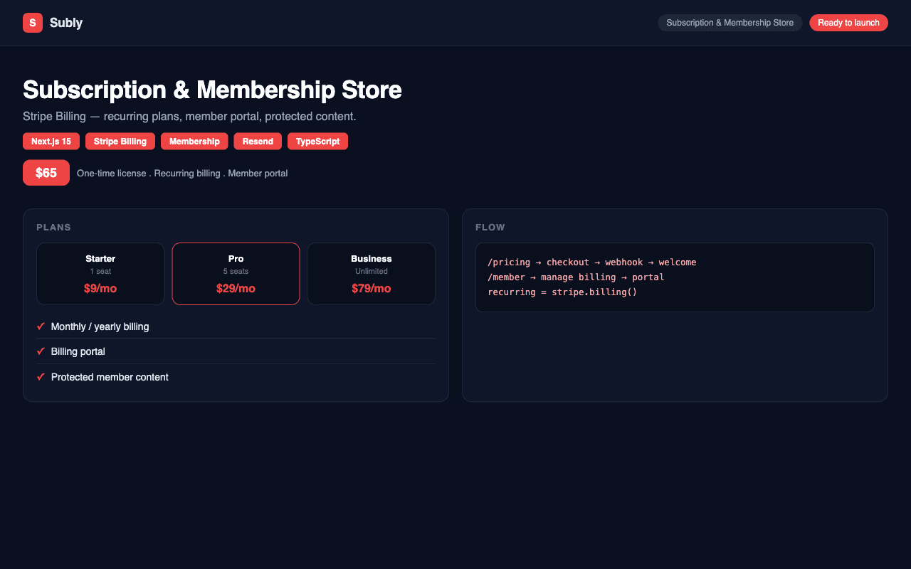This screenshot has height=569, width=911.
Task: Click the checkmark beside Protected member content
Action: 41,377
